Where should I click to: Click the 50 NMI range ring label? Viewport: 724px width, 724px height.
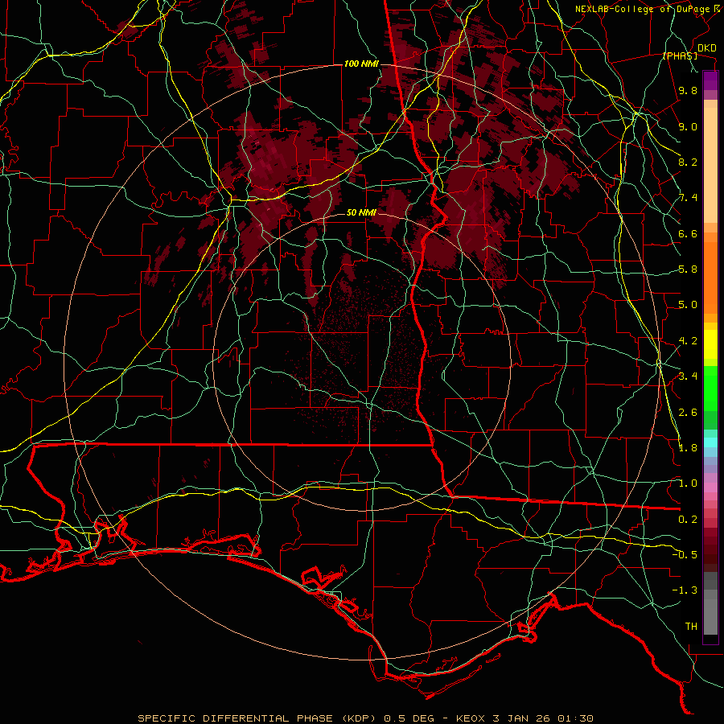tap(361, 213)
